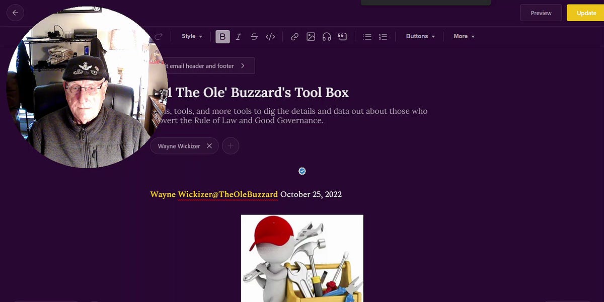Image resolution: width=604 pixels, height=302 pixels.
Task: Create a bulleted list
Action: click(367, 36)
